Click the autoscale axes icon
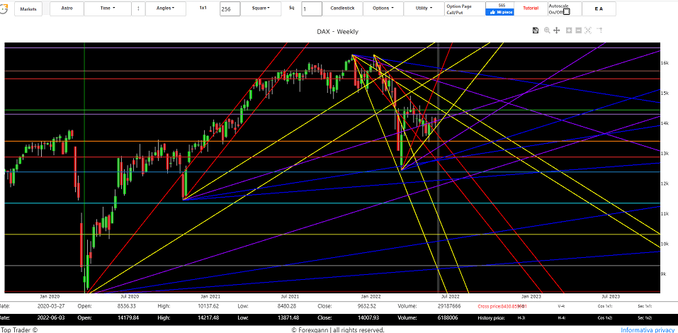The width and height of the screenshot is (678, 333). click(589, 30)
